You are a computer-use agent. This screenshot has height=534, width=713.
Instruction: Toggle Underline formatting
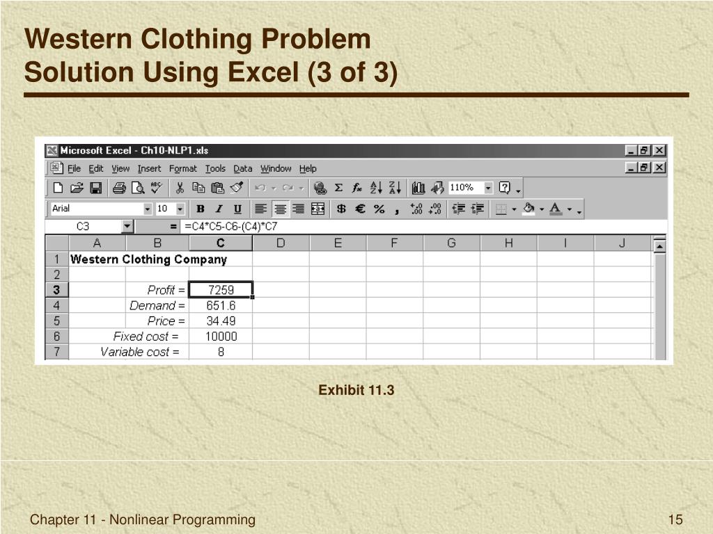(237, 209)
